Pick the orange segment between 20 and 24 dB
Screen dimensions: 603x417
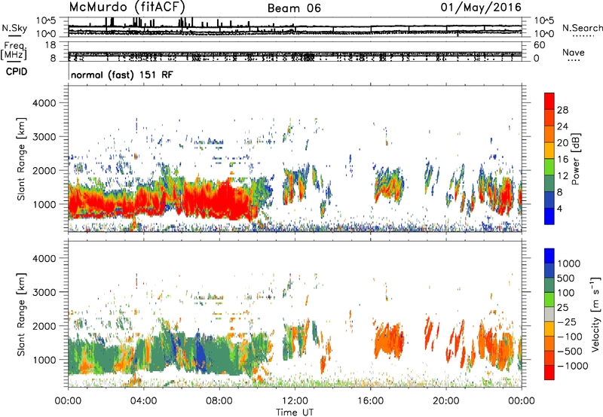click(549, 135)
